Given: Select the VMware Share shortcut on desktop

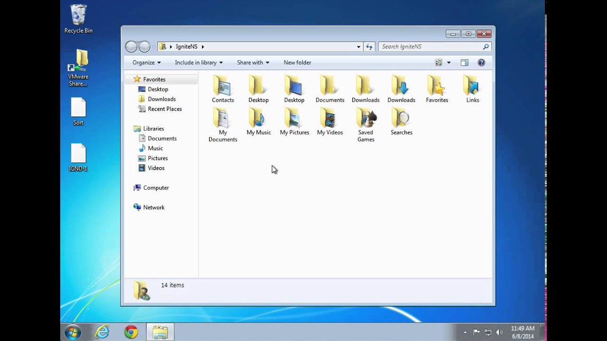Looking at the screenshot, I should point(78,68).
